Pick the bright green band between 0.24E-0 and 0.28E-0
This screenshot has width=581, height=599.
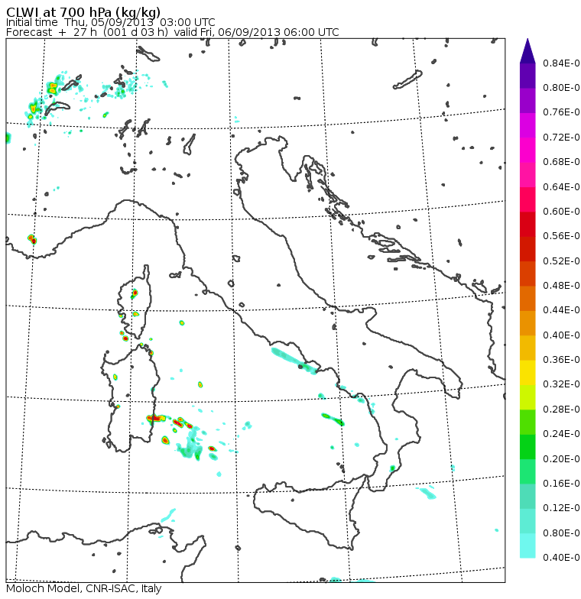click(527, 422)
